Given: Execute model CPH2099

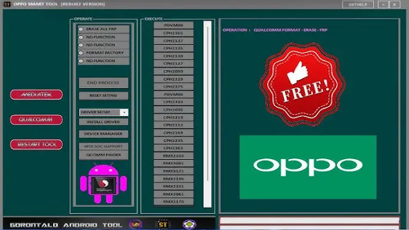Looking at the screenshot, I should (173, 71).
